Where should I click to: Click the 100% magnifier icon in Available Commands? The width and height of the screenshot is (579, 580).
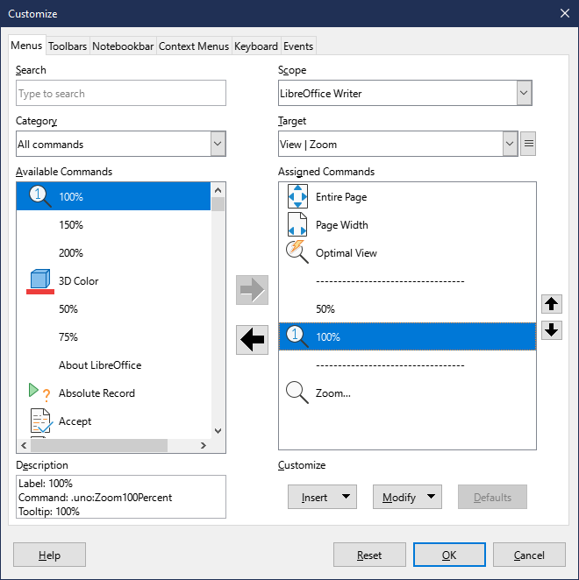pos(40,196)
